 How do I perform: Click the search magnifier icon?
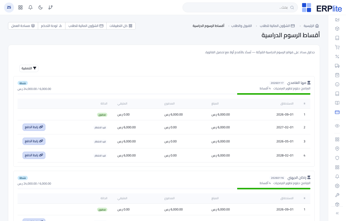pyautogui.click(x=292, y=8)
